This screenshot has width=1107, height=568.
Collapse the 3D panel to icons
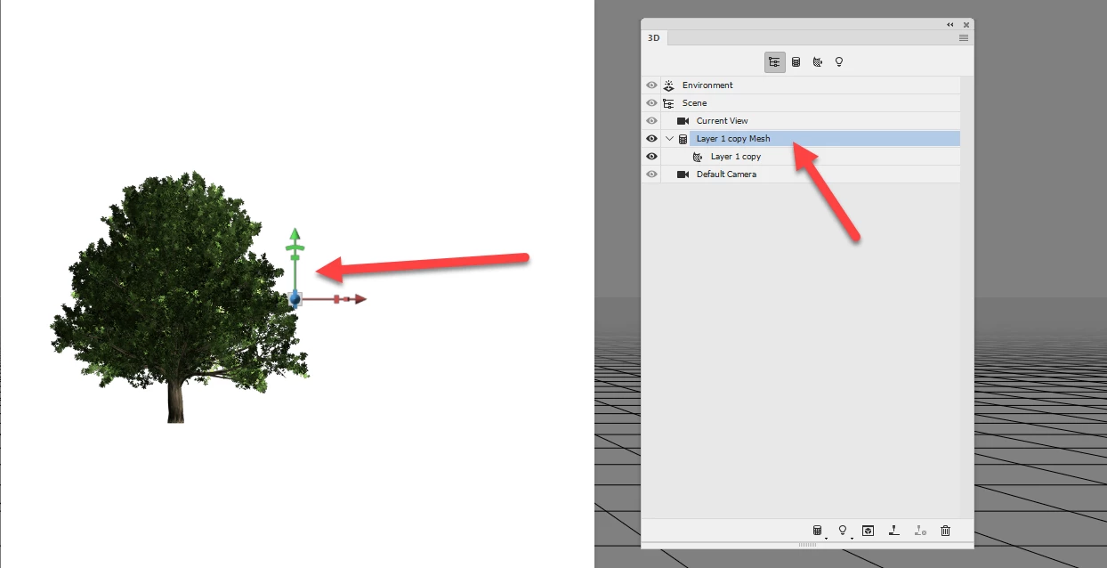pos(950,24)
